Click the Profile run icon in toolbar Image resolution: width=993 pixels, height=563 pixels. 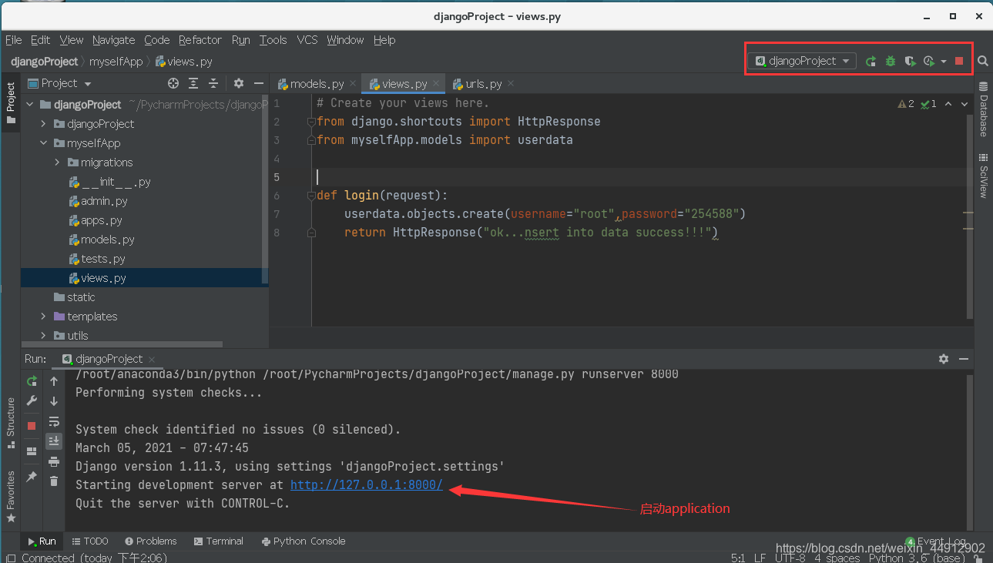[x=929, y=61]
